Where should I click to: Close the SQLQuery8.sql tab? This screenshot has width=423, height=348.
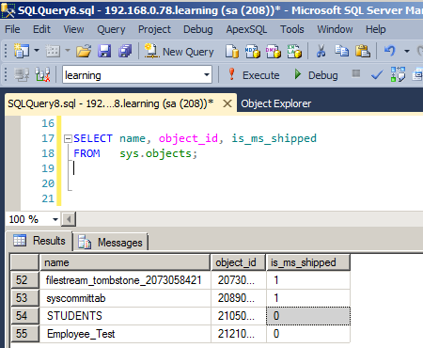(227, 103)
